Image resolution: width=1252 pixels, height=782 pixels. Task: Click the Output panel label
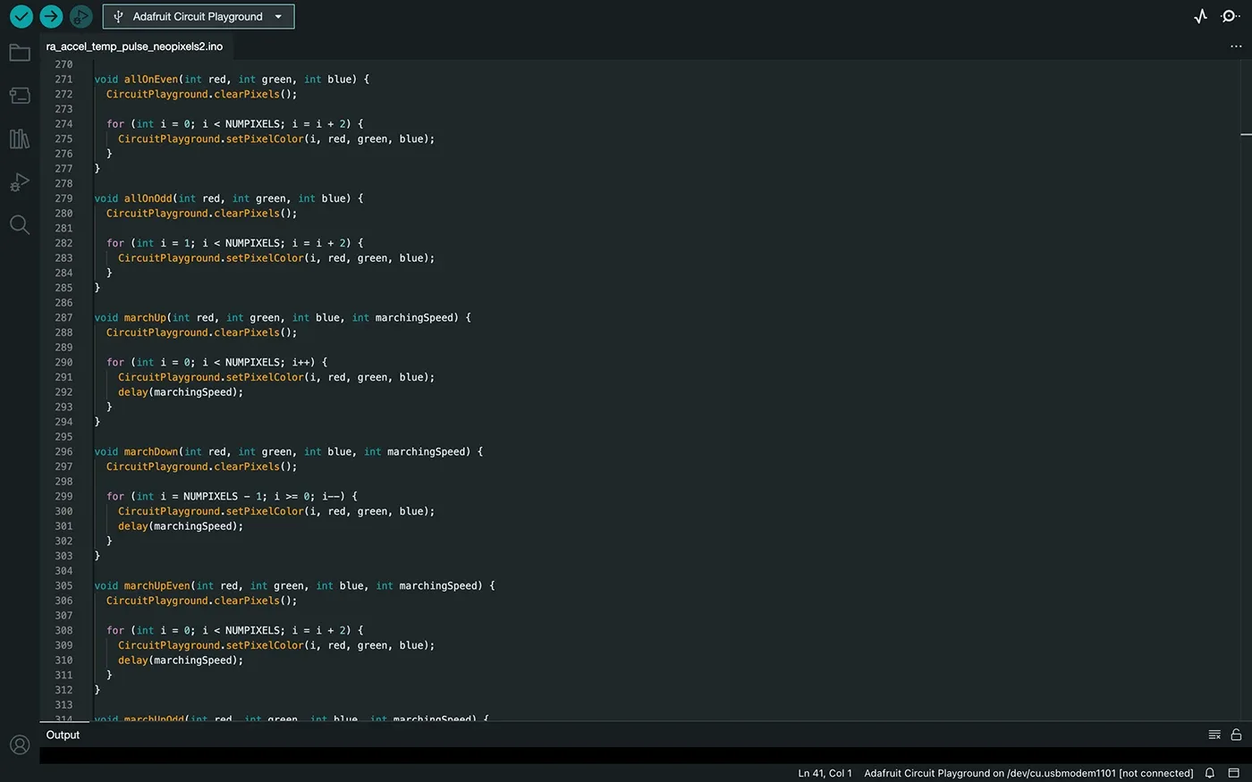[x=63, y=735]
